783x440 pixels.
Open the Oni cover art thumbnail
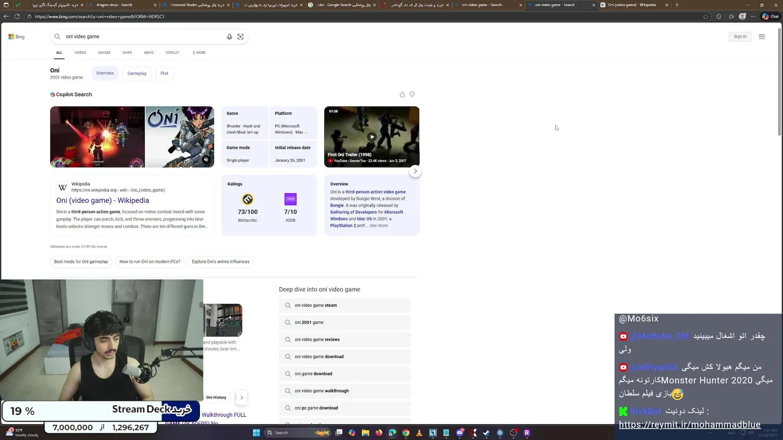180,137
